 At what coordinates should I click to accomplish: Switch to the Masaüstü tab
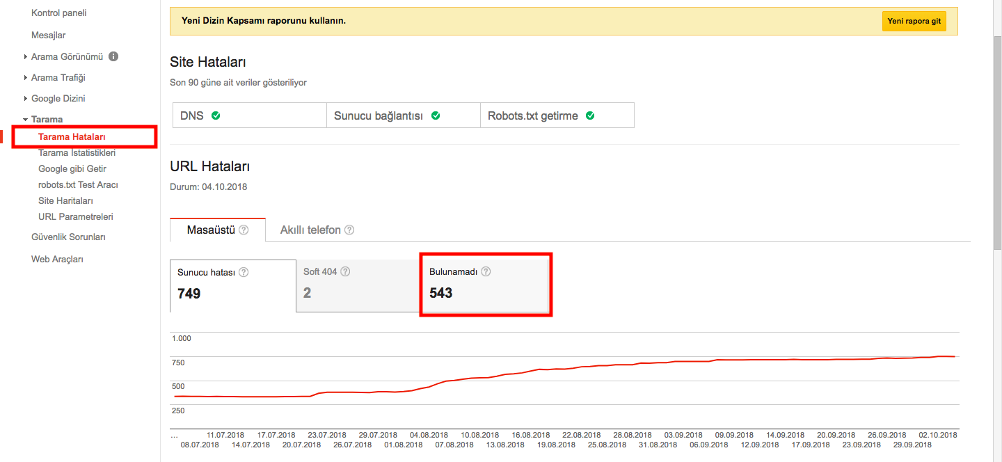coord(218,230)
